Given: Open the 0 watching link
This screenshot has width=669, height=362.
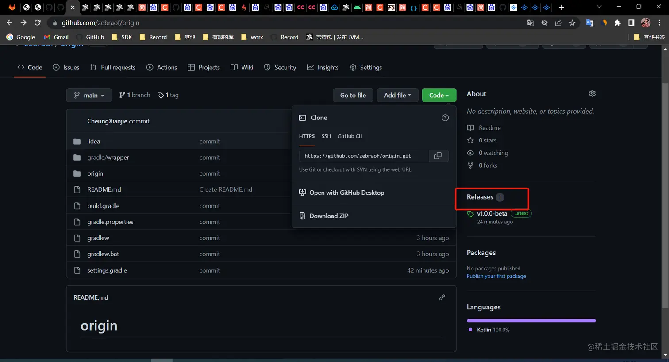Looking at the screenshot, I should click(488, 153).
